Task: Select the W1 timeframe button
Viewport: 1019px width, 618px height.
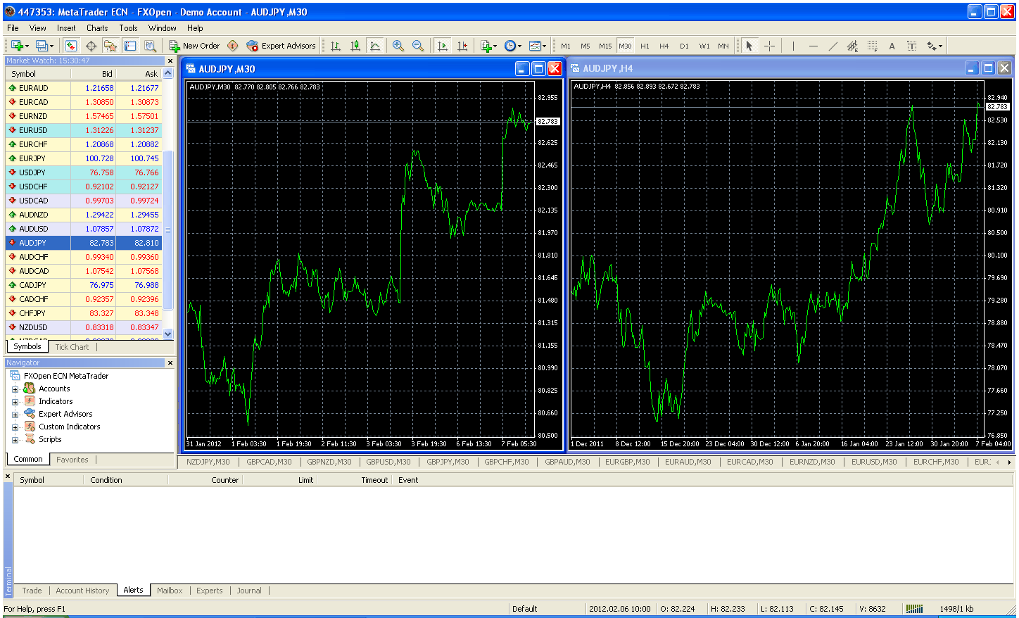Action: pyautogui.click(x=704, y=46)
